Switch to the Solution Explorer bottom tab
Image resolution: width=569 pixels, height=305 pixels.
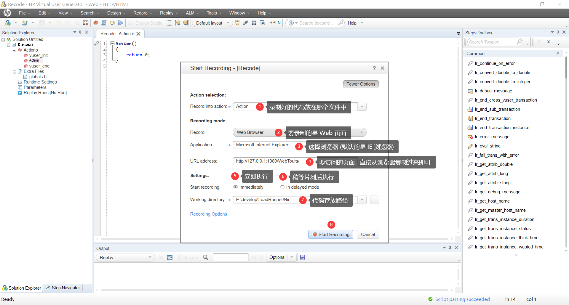(x=22, y=288)
